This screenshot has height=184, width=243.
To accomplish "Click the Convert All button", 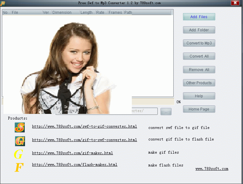I will point(199,56).
